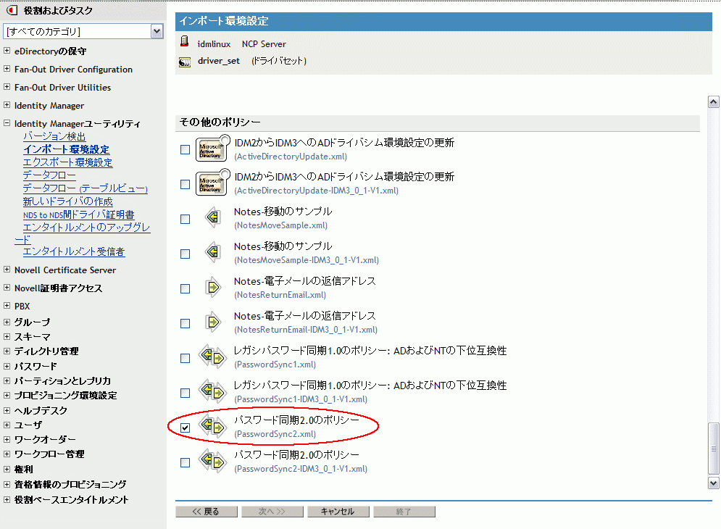The image size is (721, 529).
Task: Open the バージョン検出 link
Action: pyautogui.click(x=54, y=136)
